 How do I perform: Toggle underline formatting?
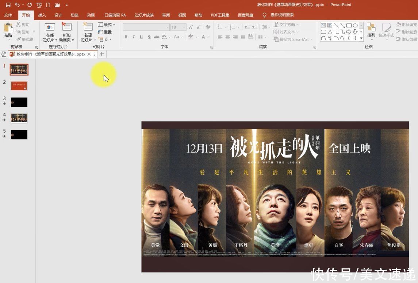click(x=141, y=37)
